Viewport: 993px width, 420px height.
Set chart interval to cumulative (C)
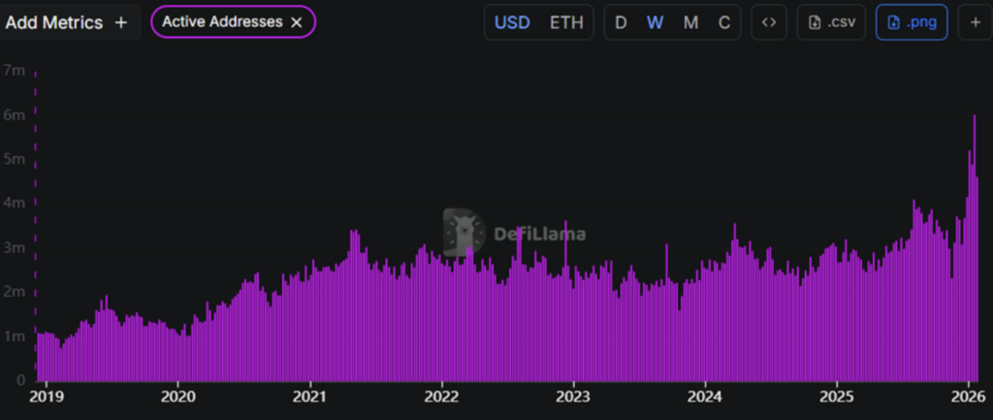point(723,23)
